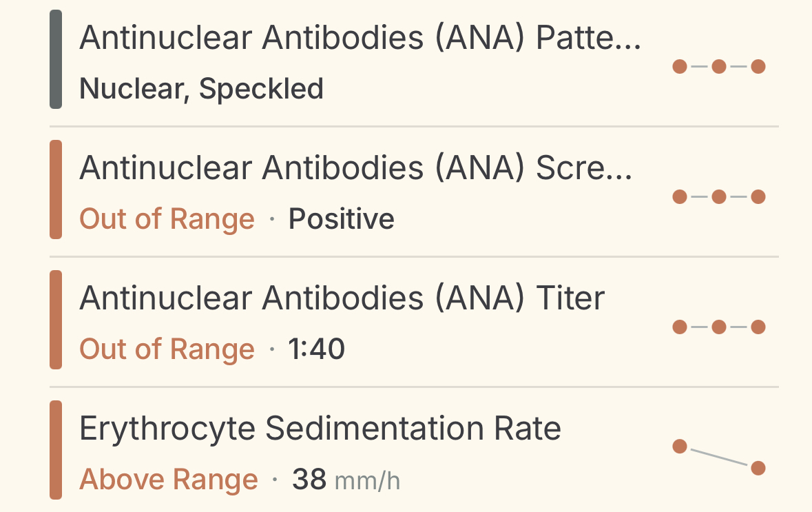The image size is (812, 512).
Task: Click the higher first dot of ESR trend
Action: point(680,447)
